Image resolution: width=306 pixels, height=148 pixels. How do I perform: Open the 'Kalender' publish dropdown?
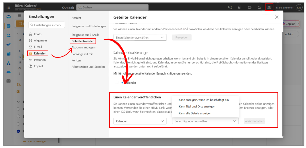(x=140, y=121)
